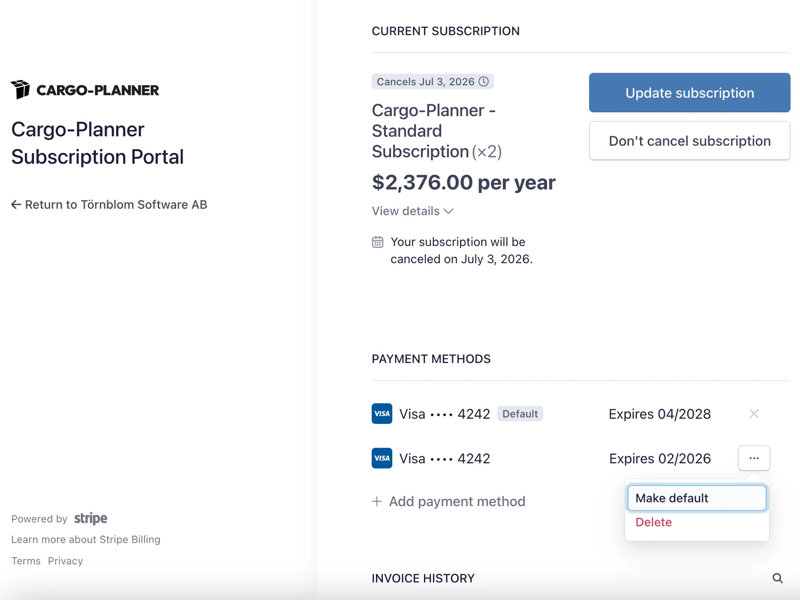Click the calendar icon beside the cancellation notice

click(x=377, y=242)
